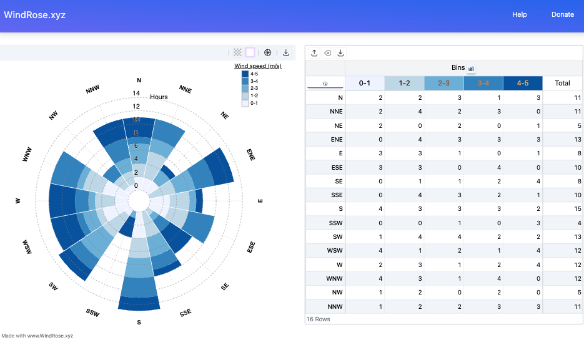The image size is (584, 345).
Task: Click the clear data backspace icon
Action: tap(327, 53)
